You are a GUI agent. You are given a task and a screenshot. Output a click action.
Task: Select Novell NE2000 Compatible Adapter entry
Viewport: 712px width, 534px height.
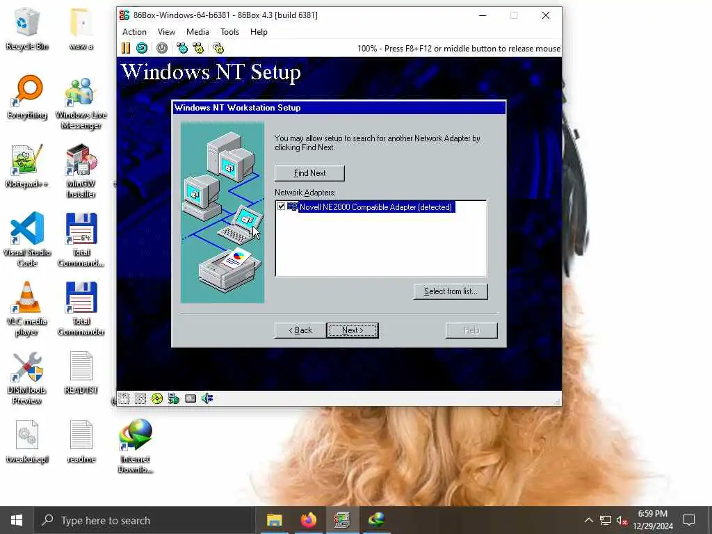(x=375, y=207)
